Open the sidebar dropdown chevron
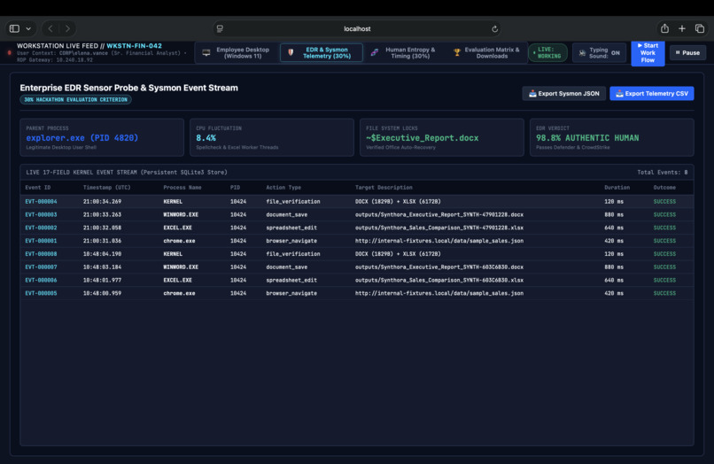Viewport: 714px width, 464px height. tap(28, 28)
